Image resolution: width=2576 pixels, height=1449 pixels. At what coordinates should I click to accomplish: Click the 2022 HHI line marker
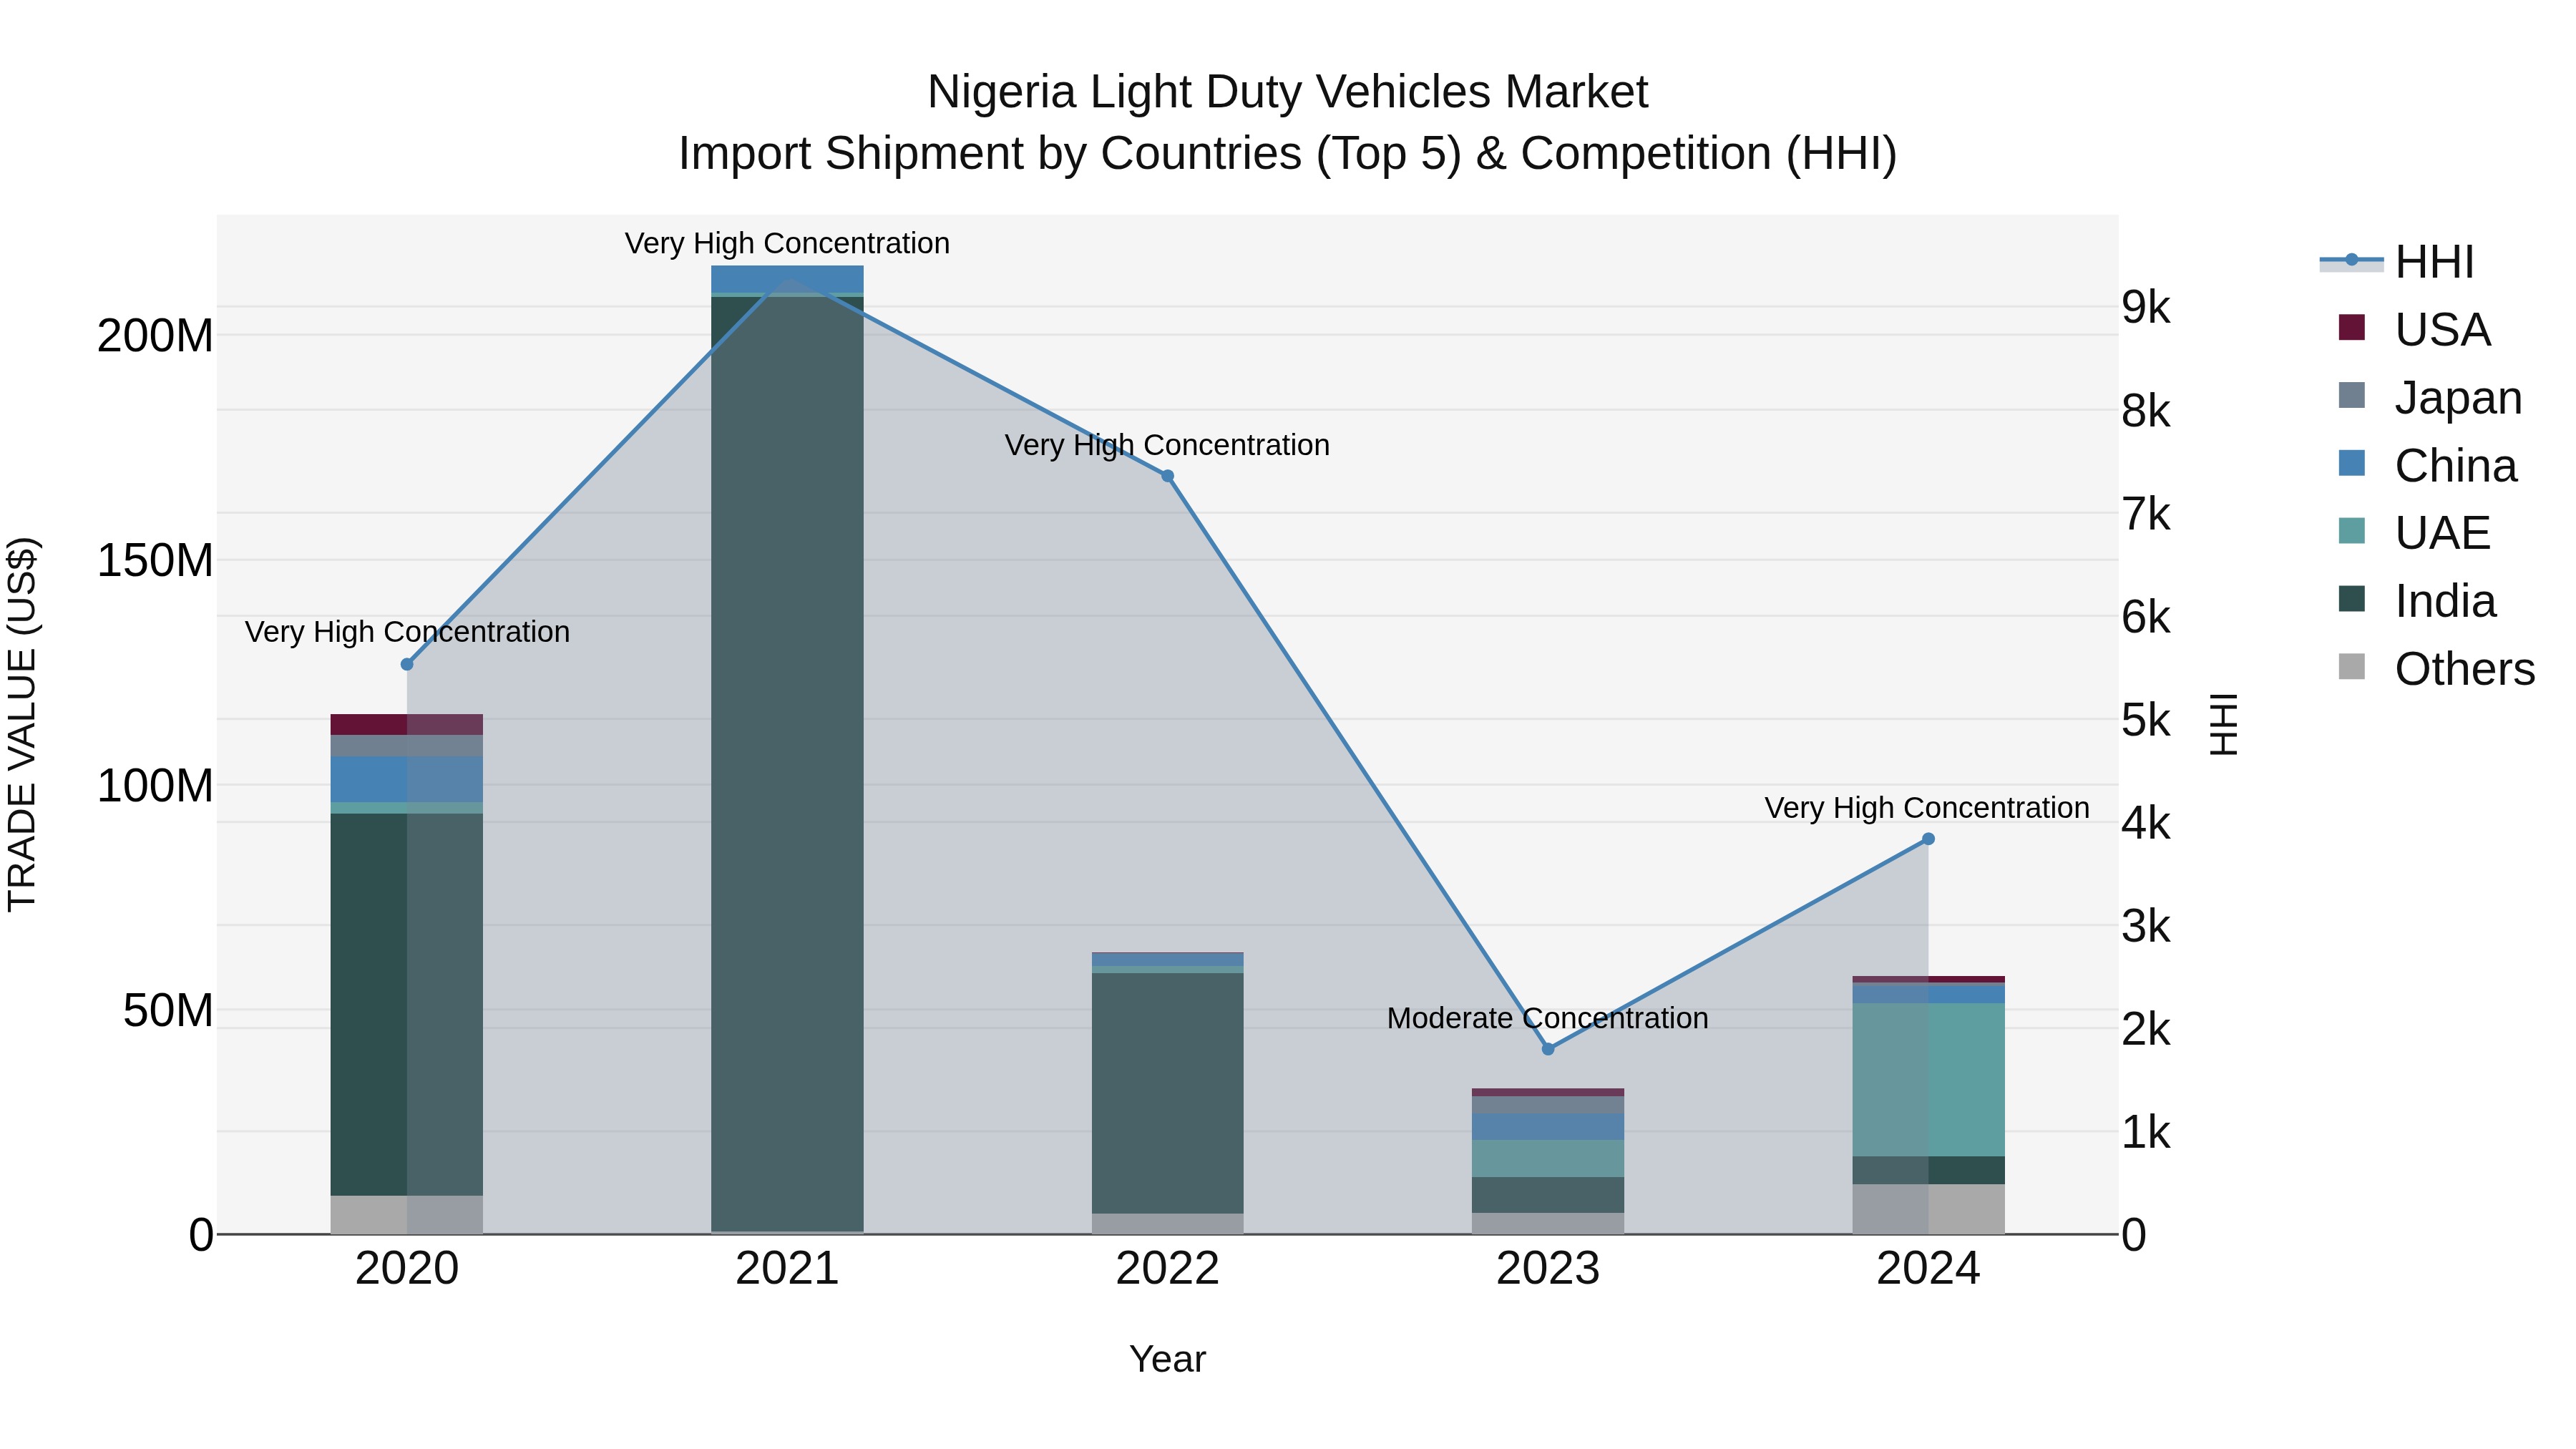(1167, 476)
